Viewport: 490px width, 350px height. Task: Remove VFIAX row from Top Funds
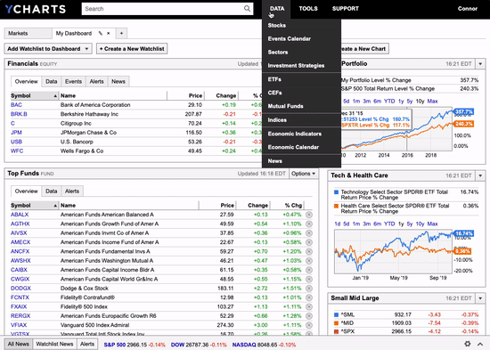[309, 325]
